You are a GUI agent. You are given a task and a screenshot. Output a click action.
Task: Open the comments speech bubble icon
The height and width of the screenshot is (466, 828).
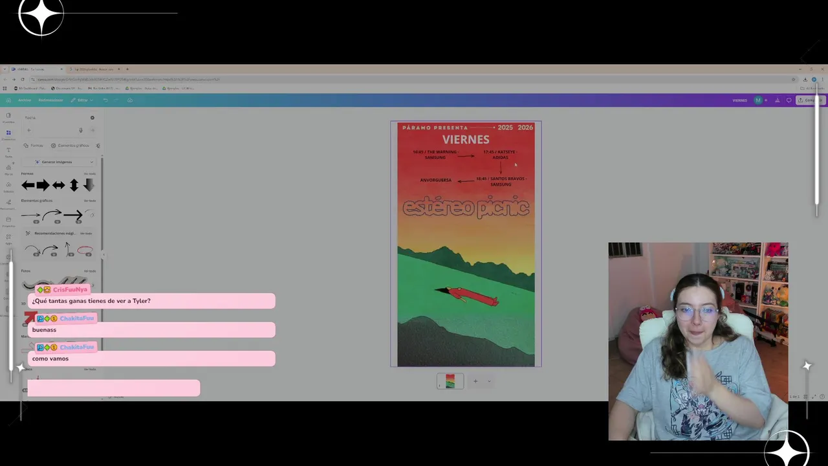tap(789, 100)
